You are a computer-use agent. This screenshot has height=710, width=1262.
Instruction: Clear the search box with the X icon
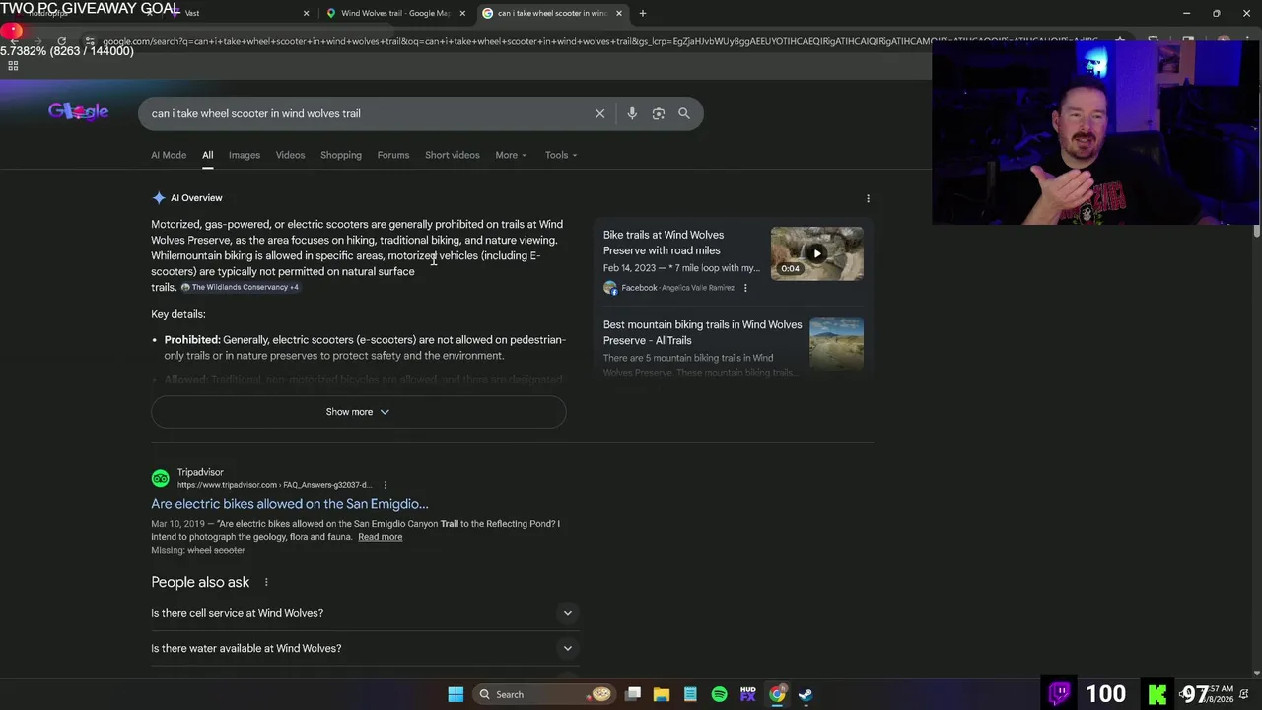click(599, 113)
